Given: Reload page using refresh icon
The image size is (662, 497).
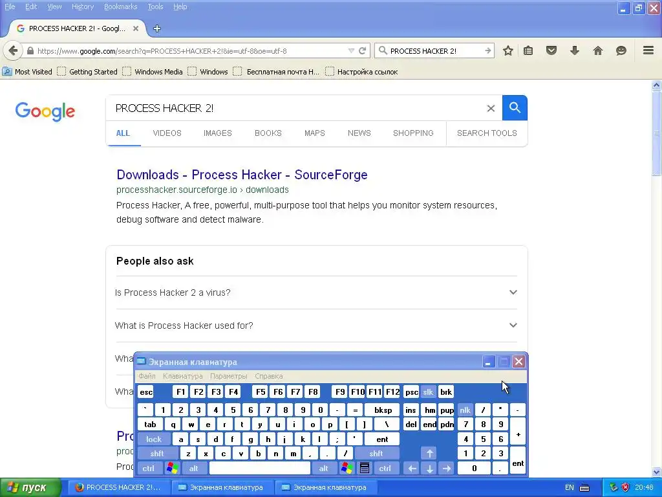Looking at the screenshot, I should pyautogui.click(x=362, y=50).
